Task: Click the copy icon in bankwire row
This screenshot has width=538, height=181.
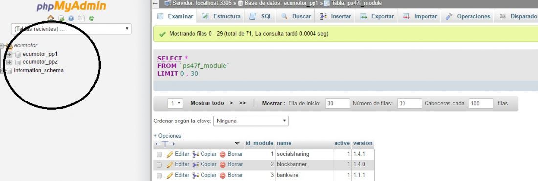Action: tap(196, 176)
